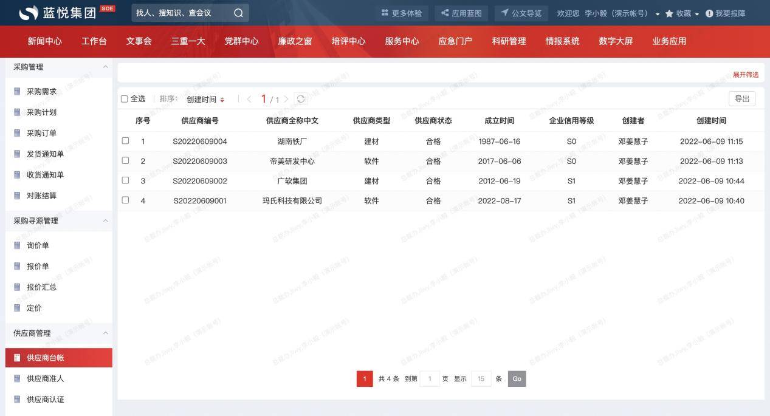This screenshot has width=770, height=416.
Task: Click the 发货通知单 sidebar icon
Action: pyautogui.click(x=17, y=154)
